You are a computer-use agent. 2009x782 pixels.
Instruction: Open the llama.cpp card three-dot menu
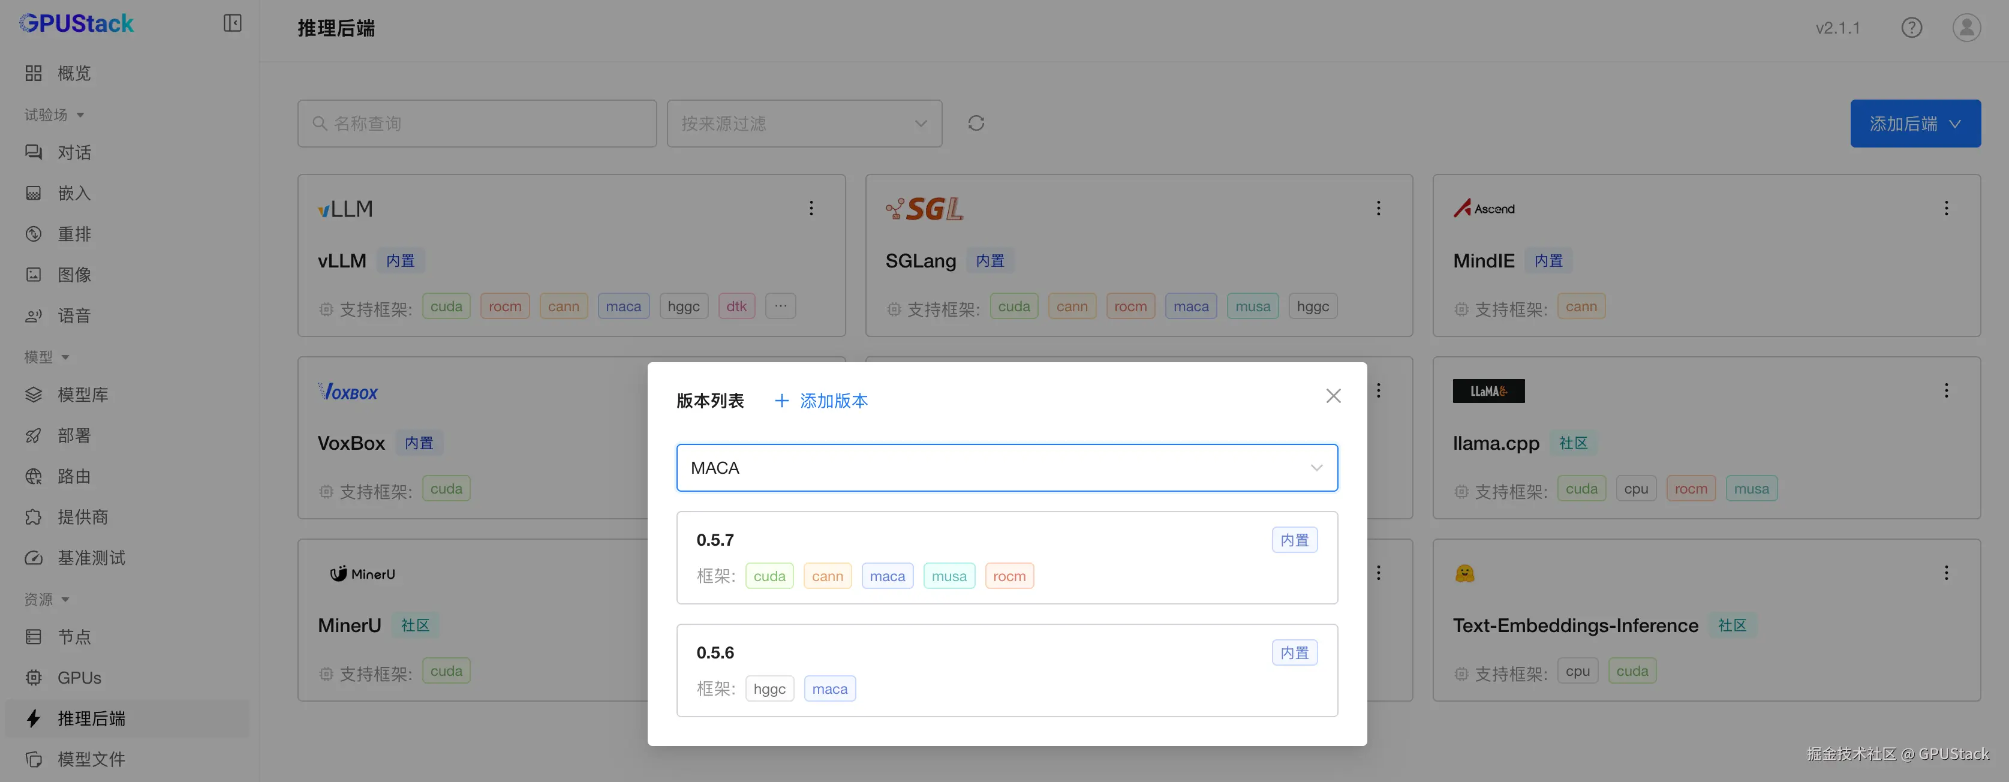[x=1946, y=390]
